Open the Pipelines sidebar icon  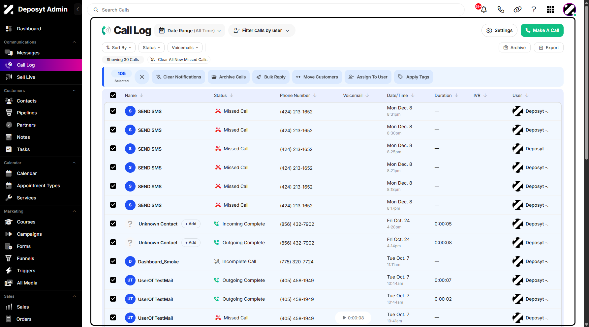point(9,113)
